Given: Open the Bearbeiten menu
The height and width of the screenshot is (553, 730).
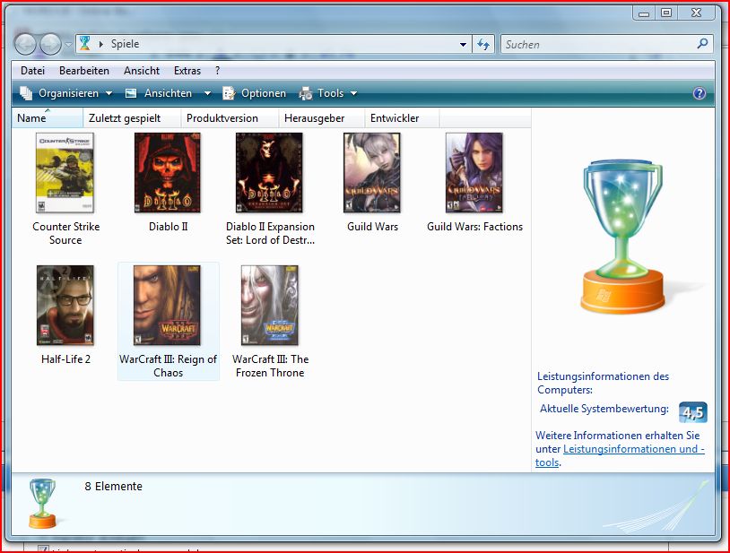Looking at the screenshot, I should coord(84,71).
